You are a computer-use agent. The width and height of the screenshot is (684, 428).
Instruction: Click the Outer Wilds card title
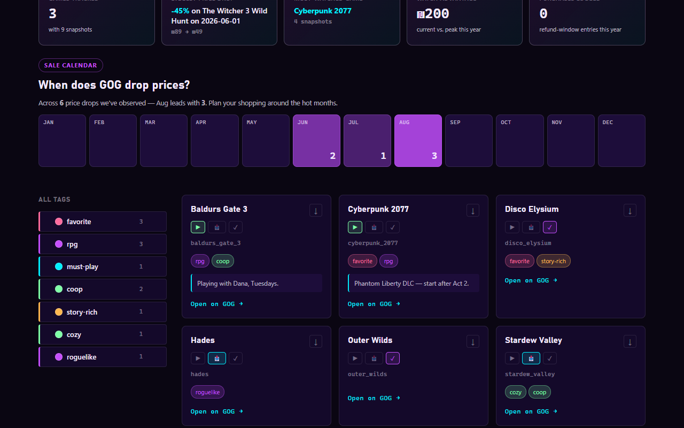370,340
